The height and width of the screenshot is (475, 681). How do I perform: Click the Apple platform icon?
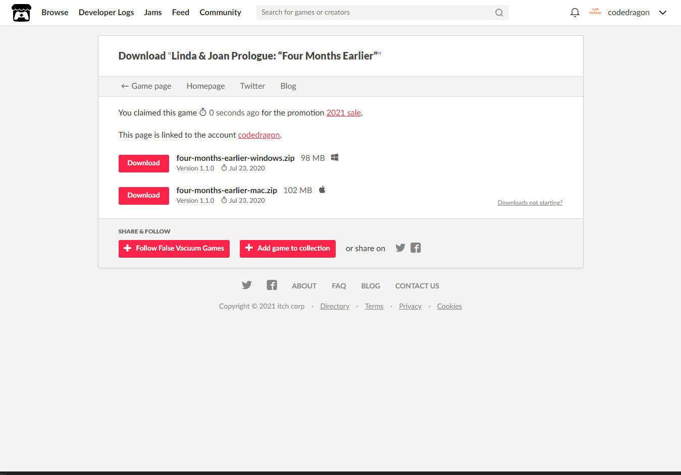coord(322,190)
